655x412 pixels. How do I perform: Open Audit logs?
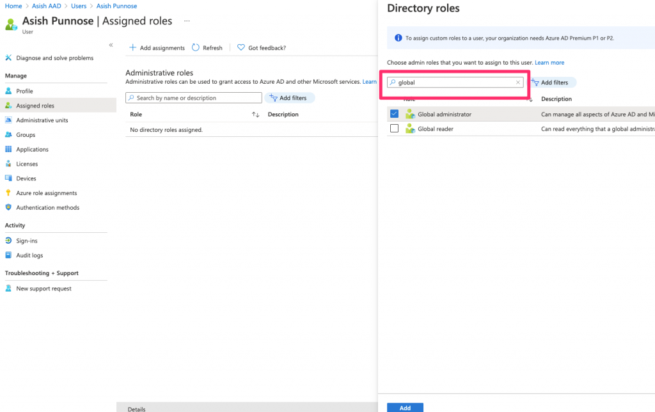pos(29,255)
